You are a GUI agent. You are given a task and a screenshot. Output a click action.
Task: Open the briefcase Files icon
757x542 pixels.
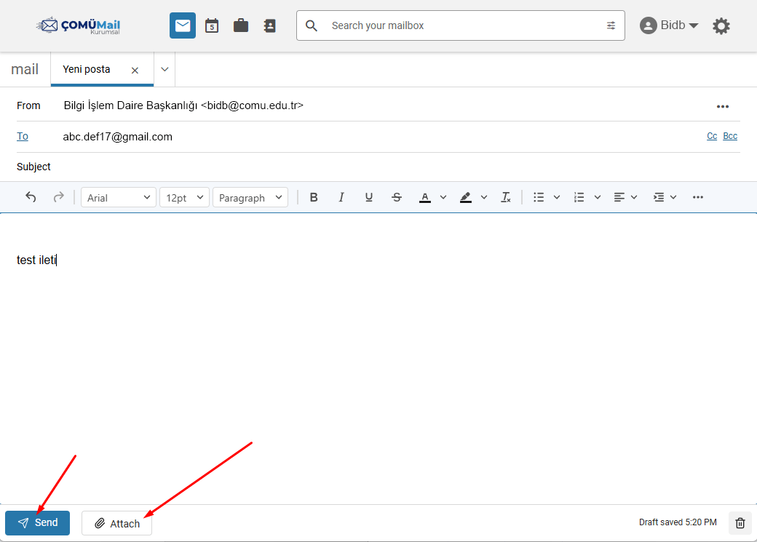tap(240, 25)
